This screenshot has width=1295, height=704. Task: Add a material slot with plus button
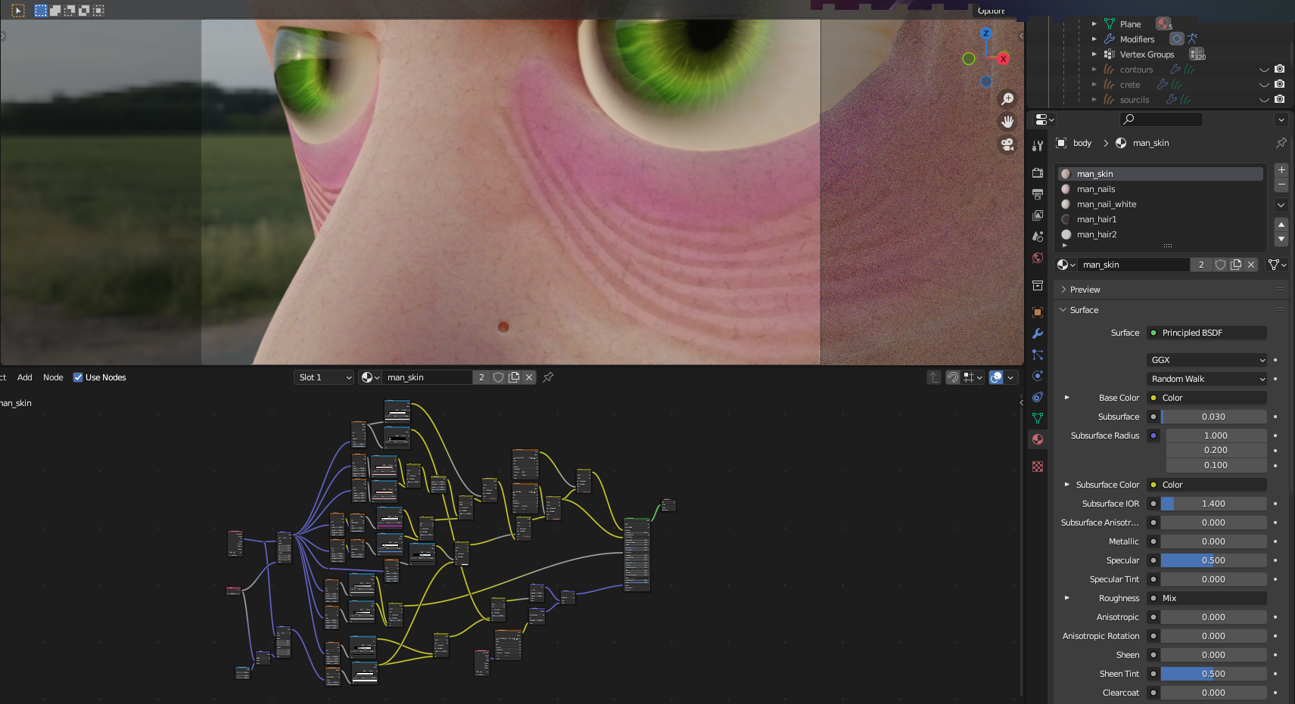[x=1281, y=170]
